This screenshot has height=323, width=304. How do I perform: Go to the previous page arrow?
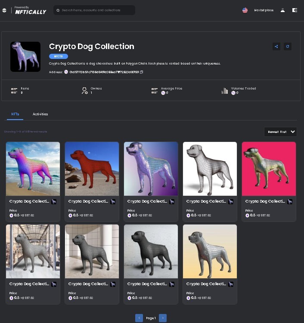point(139,318)
